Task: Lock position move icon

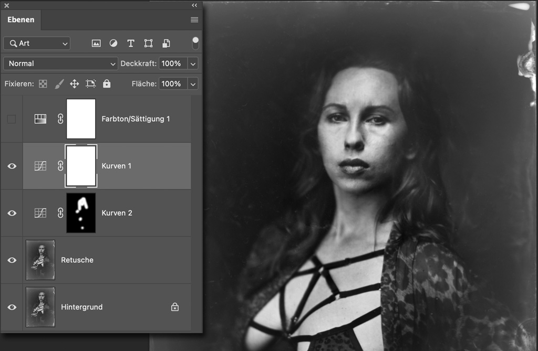Action: coord(75,84)
